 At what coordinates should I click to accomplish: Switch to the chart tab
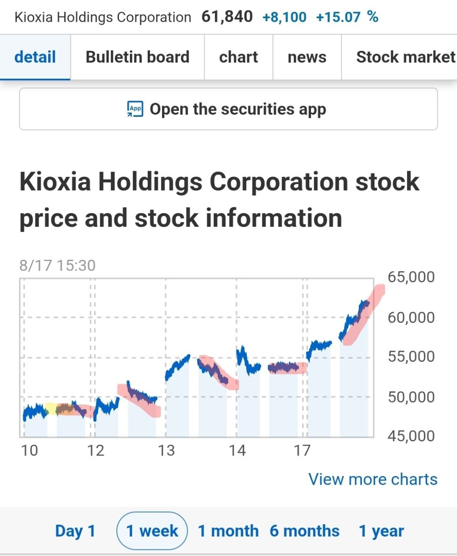click(x=238, y=57)
